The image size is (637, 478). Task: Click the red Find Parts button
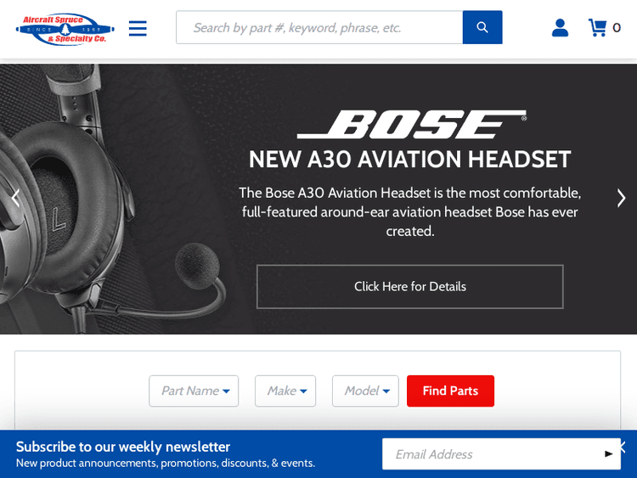click(x=450, y=391)
